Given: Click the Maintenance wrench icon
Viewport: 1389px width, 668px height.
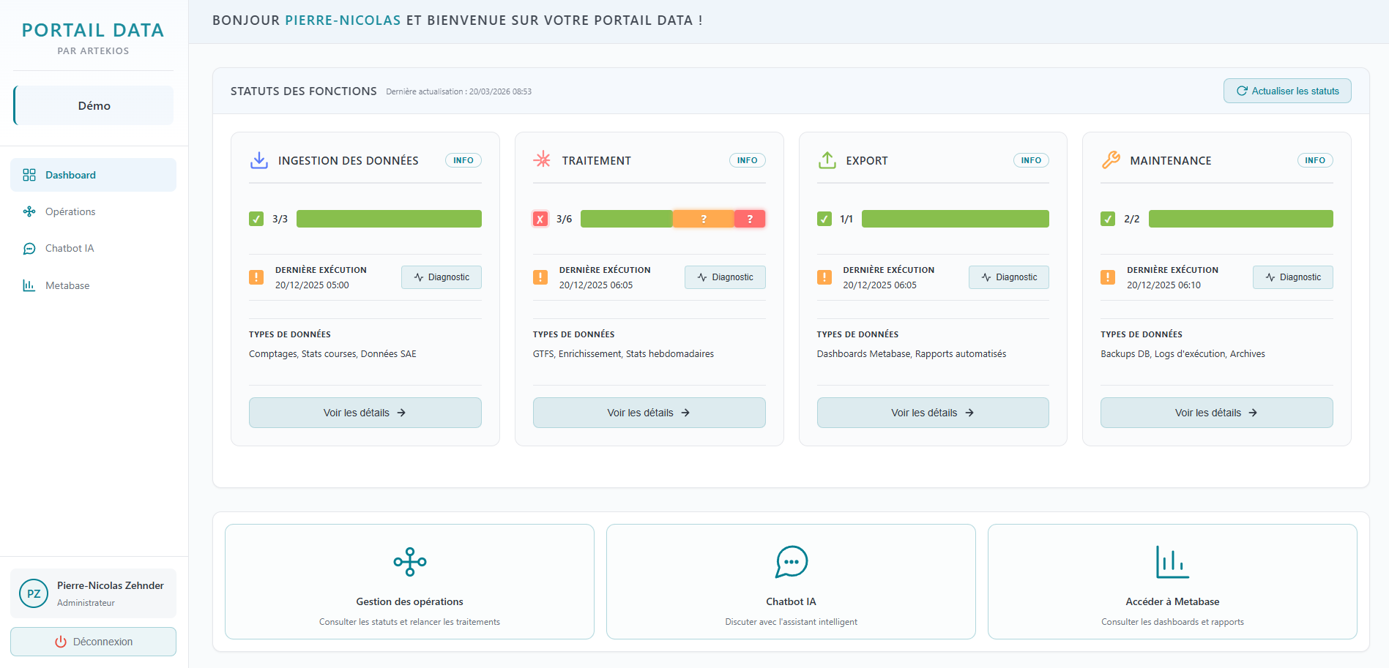Looking at the screenshot, I should click(x=1110, y=160).
